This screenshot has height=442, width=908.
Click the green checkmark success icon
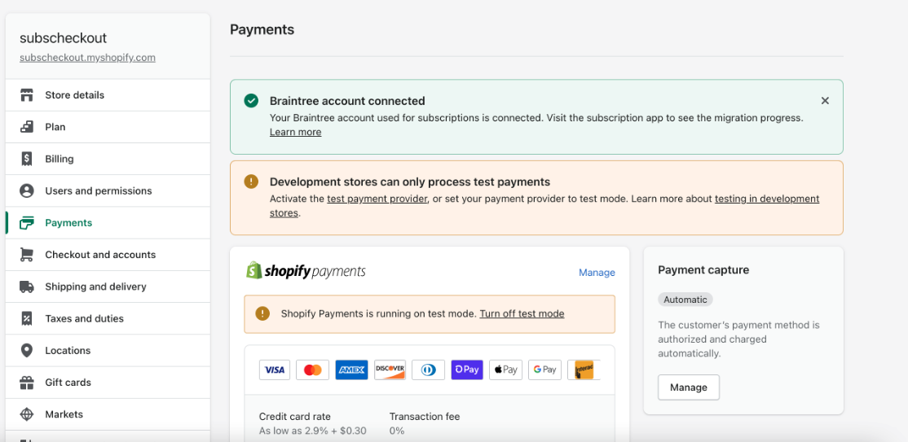click(251, 101)
